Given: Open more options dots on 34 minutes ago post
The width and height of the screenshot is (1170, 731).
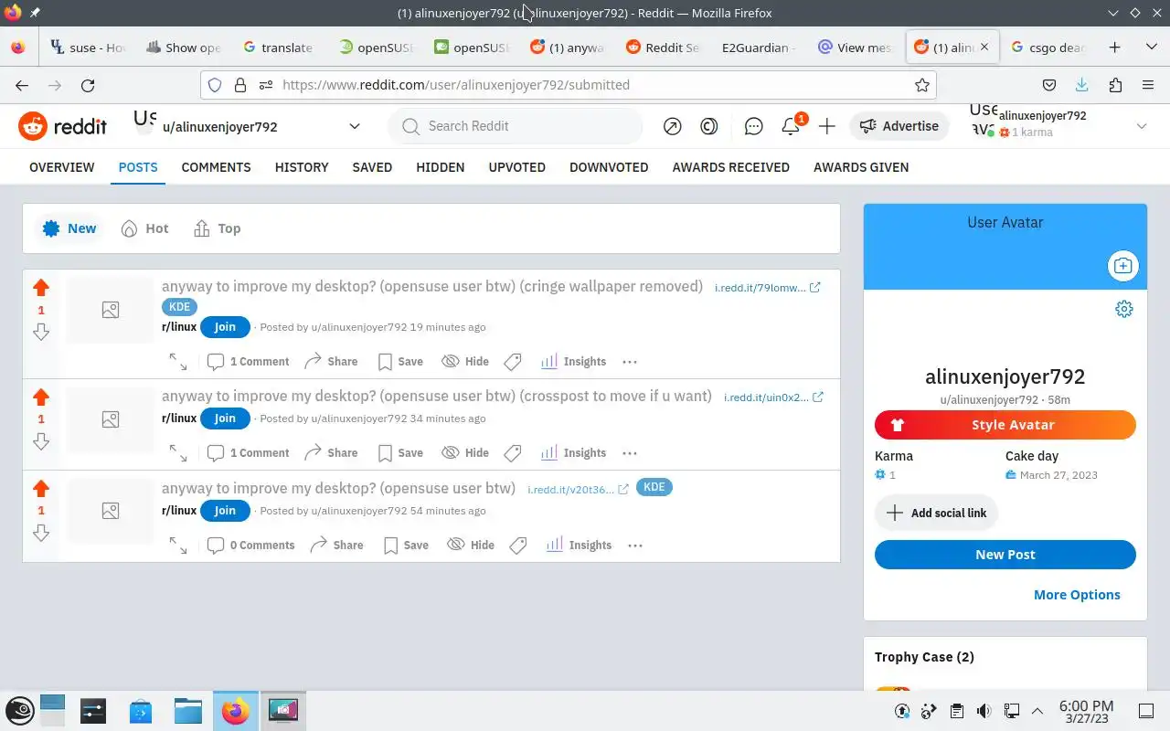Looking at the screenshot, I should [630, 453].
